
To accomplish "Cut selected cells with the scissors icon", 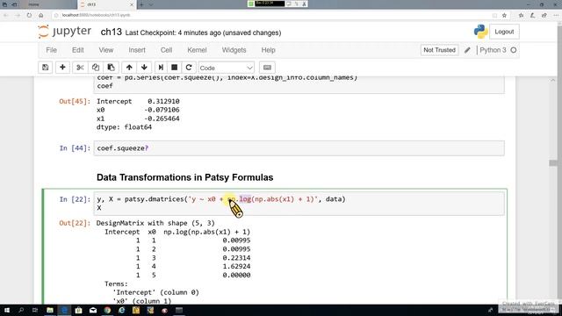I will point(80,68).
